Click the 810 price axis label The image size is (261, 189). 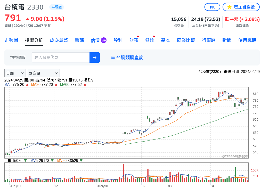click(x=256, y=94)
